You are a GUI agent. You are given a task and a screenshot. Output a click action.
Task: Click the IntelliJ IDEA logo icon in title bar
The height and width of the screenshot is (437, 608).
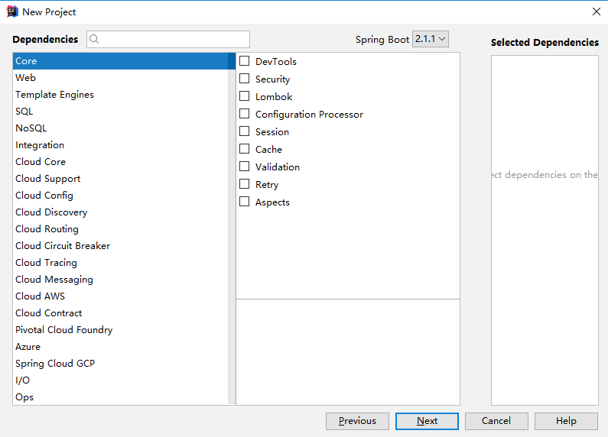[x=12, y=11]
